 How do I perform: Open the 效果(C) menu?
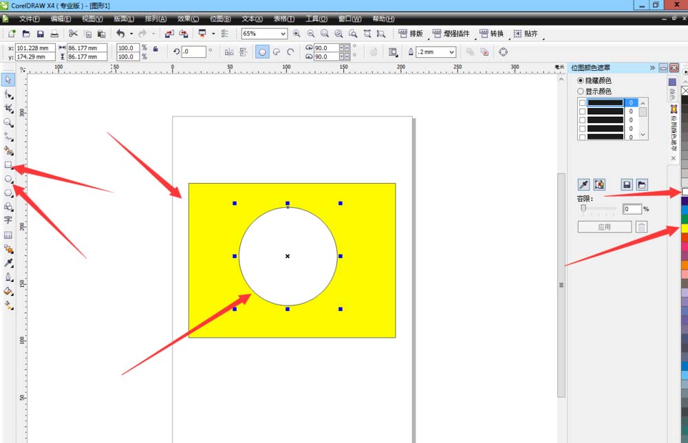(x=188, y=19)
